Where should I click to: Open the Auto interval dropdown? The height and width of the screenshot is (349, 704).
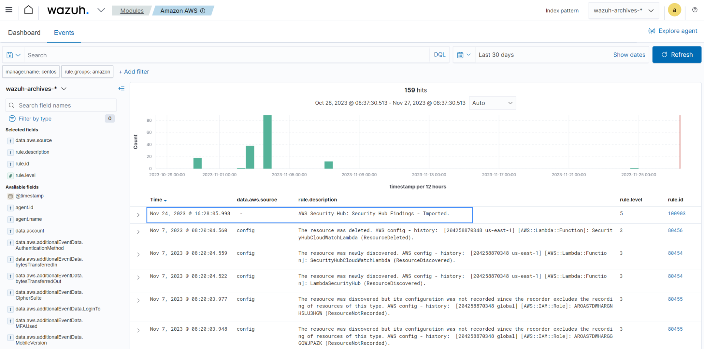click(492, 103)
